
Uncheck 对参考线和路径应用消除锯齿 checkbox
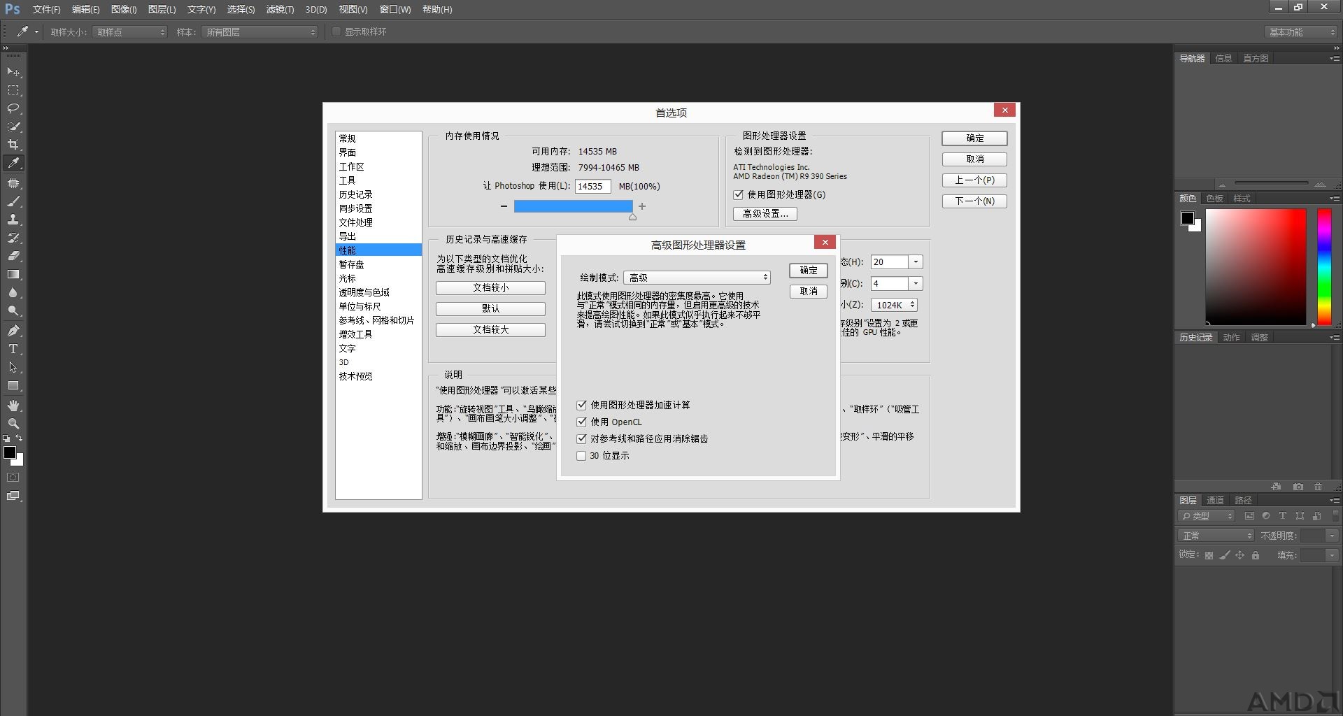(x=581, y=438)
